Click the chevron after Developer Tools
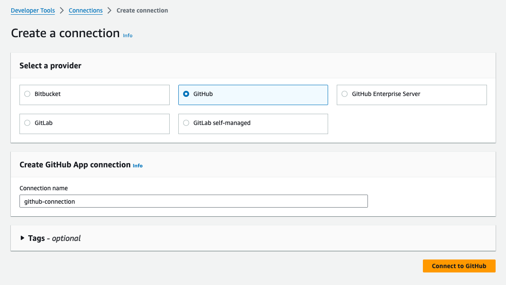The height and width of the screenshot is (285, 506). point(61,10)
